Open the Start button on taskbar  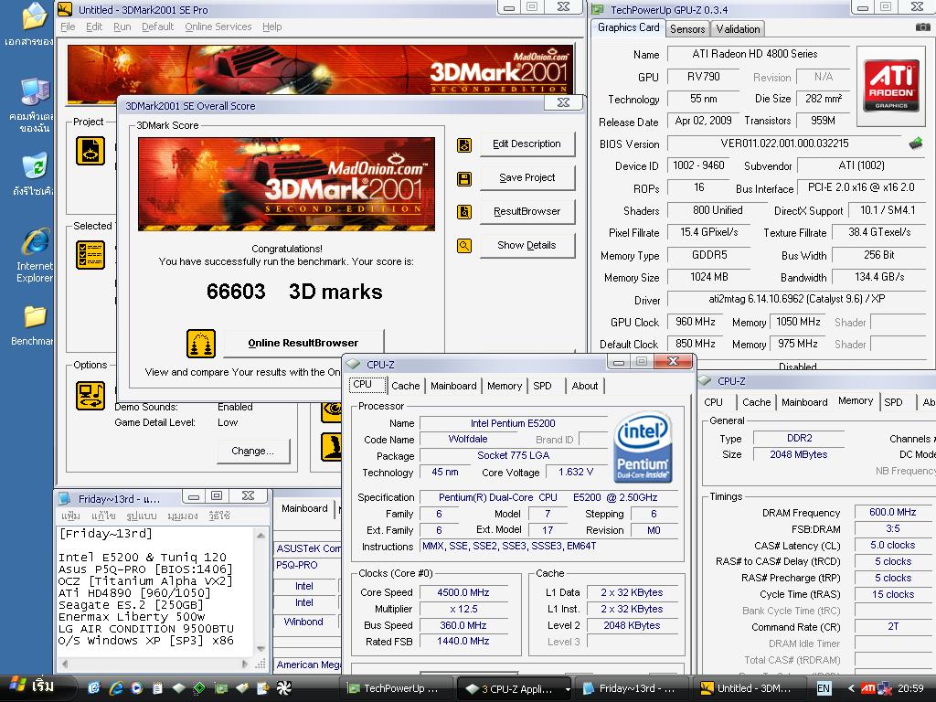(37, 687)
